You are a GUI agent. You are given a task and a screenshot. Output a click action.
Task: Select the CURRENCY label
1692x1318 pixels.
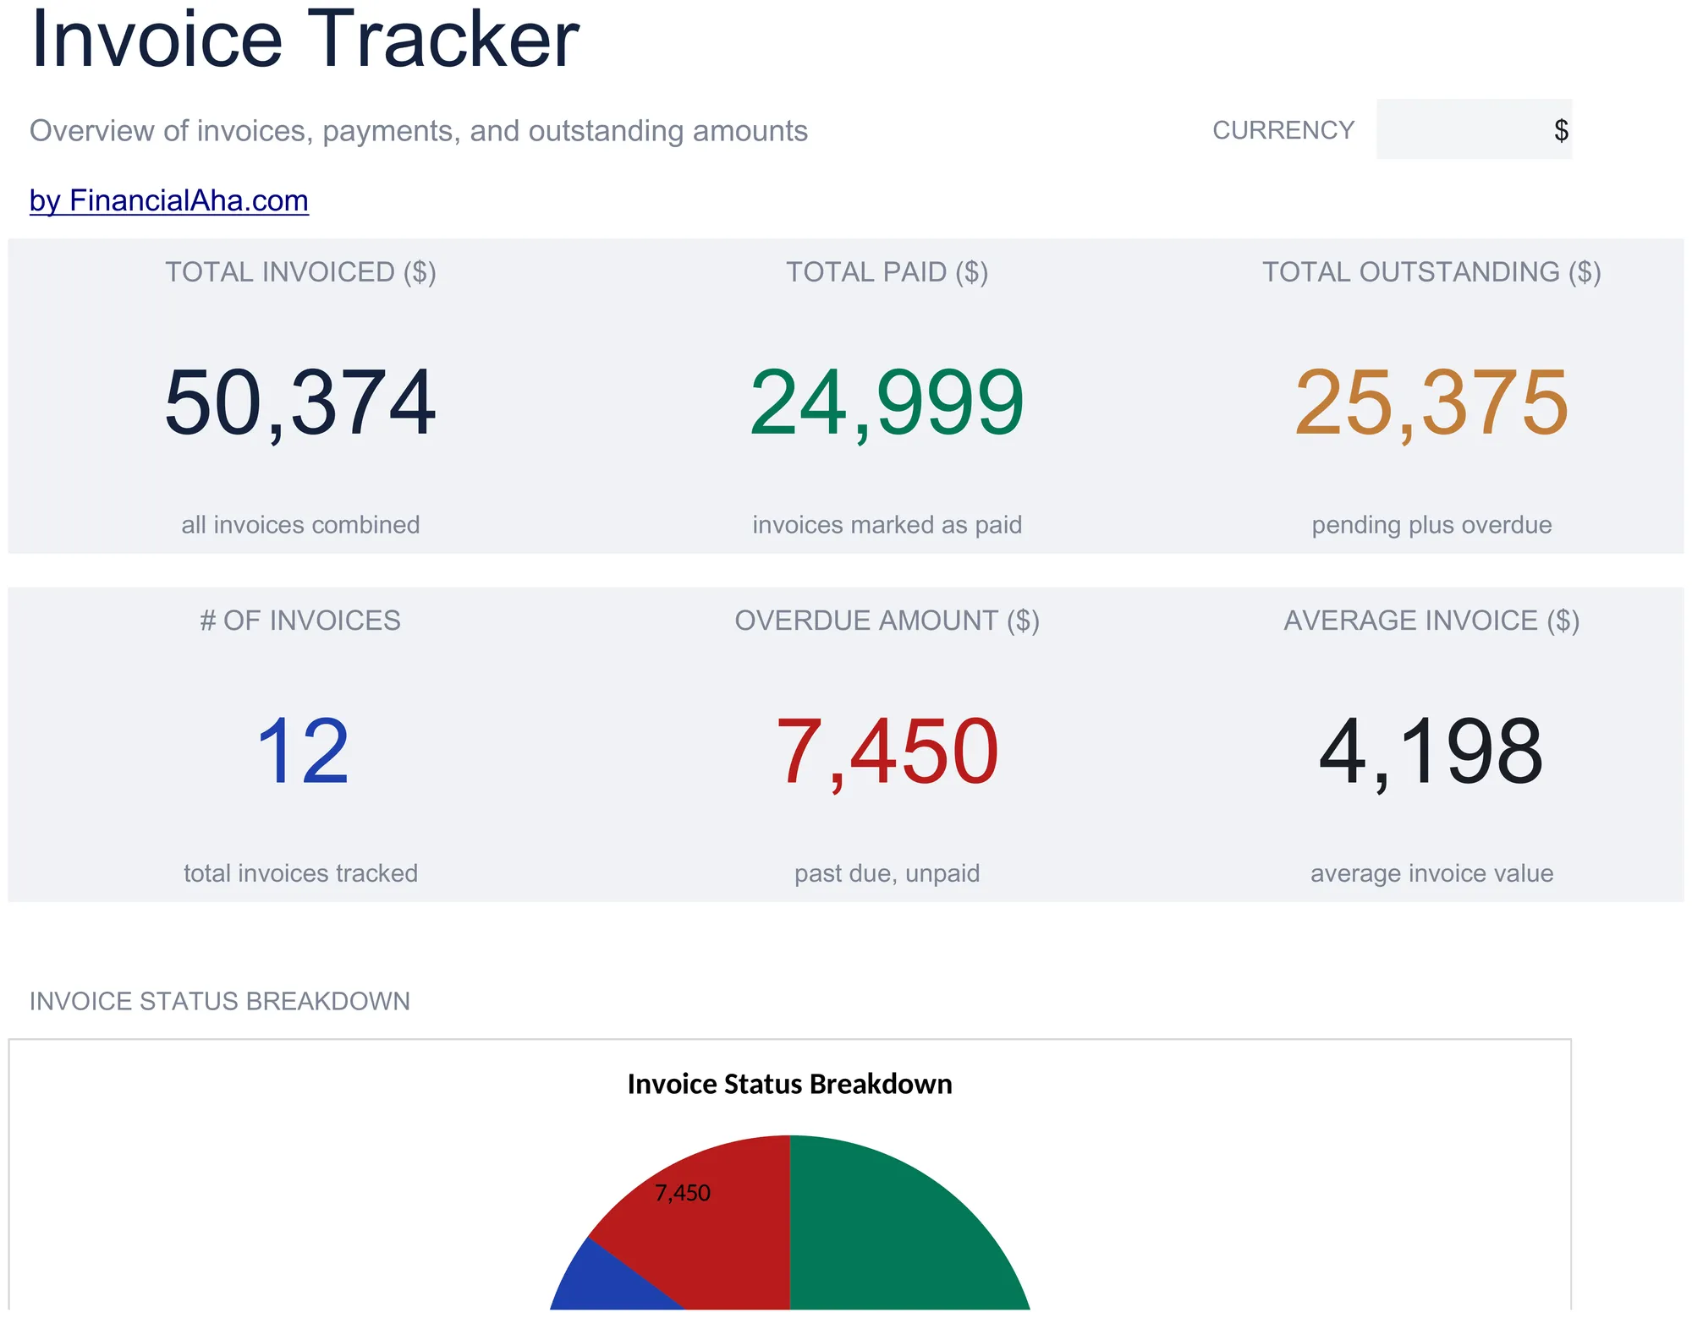tap(1283, 130)
